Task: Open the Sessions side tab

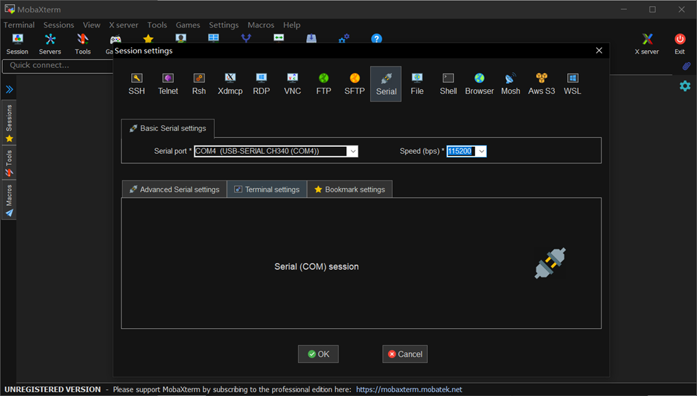Action: (9, 123)
